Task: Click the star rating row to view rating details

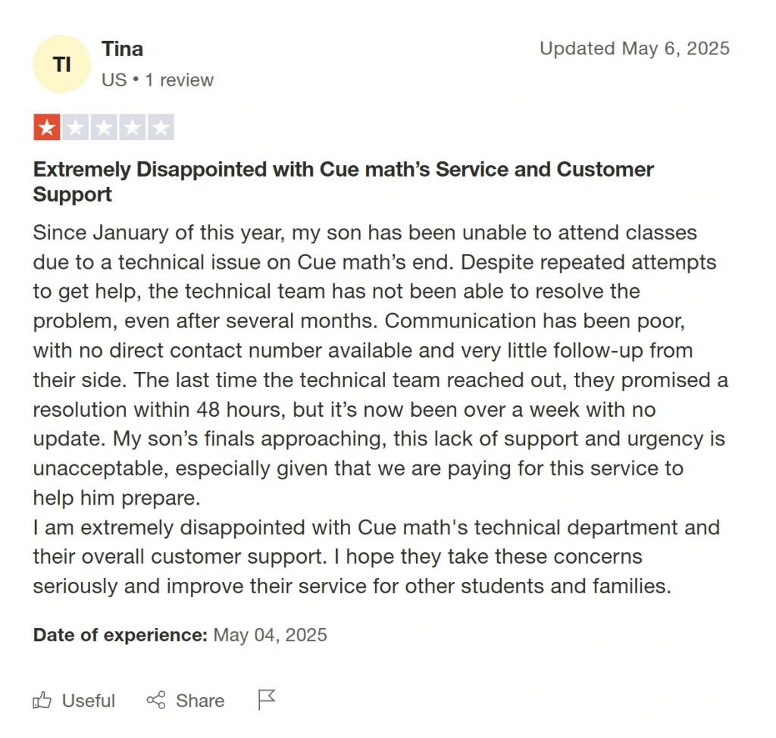Action: tap(105, 127)
